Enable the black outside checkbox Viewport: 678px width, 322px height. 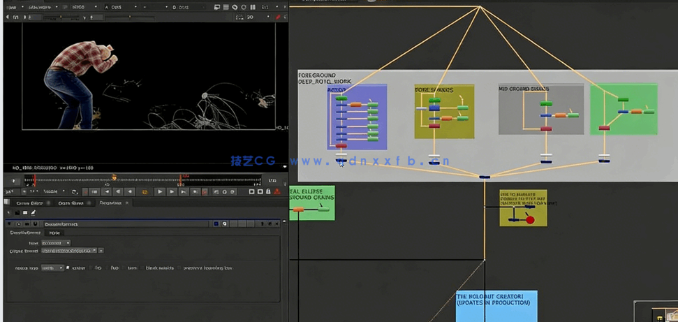[142, 268]
